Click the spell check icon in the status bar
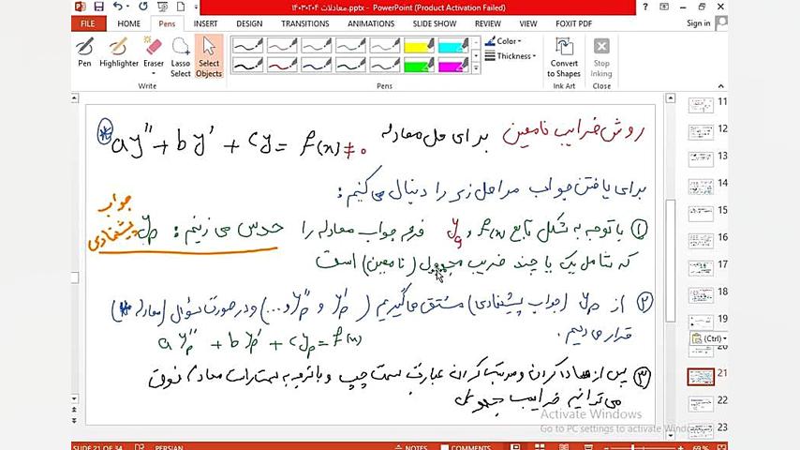 [x=140, y=447]
